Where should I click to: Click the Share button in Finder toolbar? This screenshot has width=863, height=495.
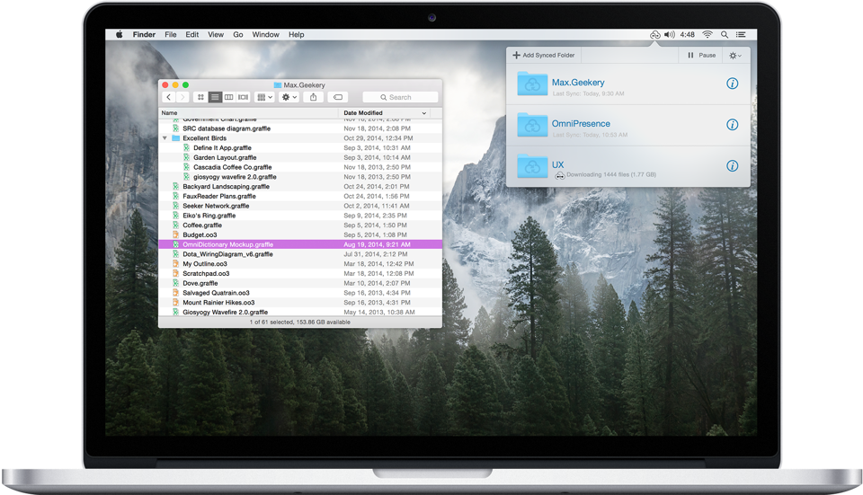(313, 97)
